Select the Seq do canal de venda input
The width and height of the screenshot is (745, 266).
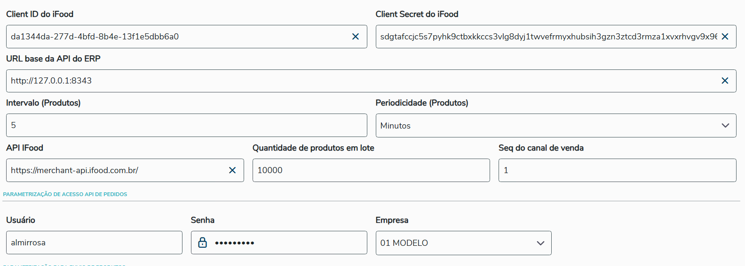click(617, 170)
